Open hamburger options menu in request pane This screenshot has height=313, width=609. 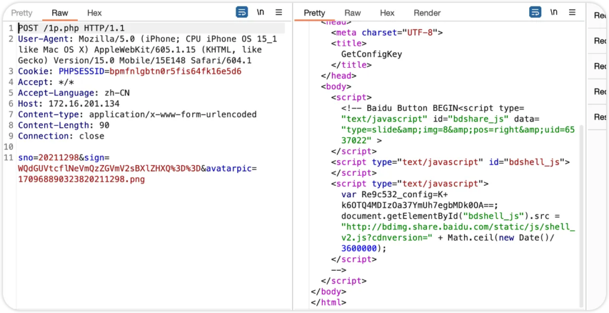[x=279, y=12]
